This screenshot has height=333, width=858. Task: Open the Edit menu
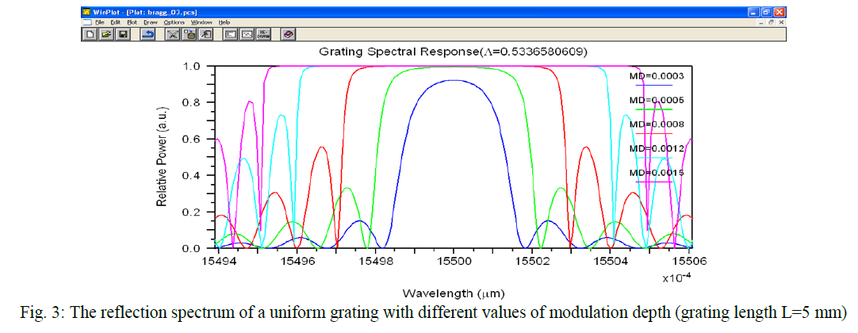[115, 22]
